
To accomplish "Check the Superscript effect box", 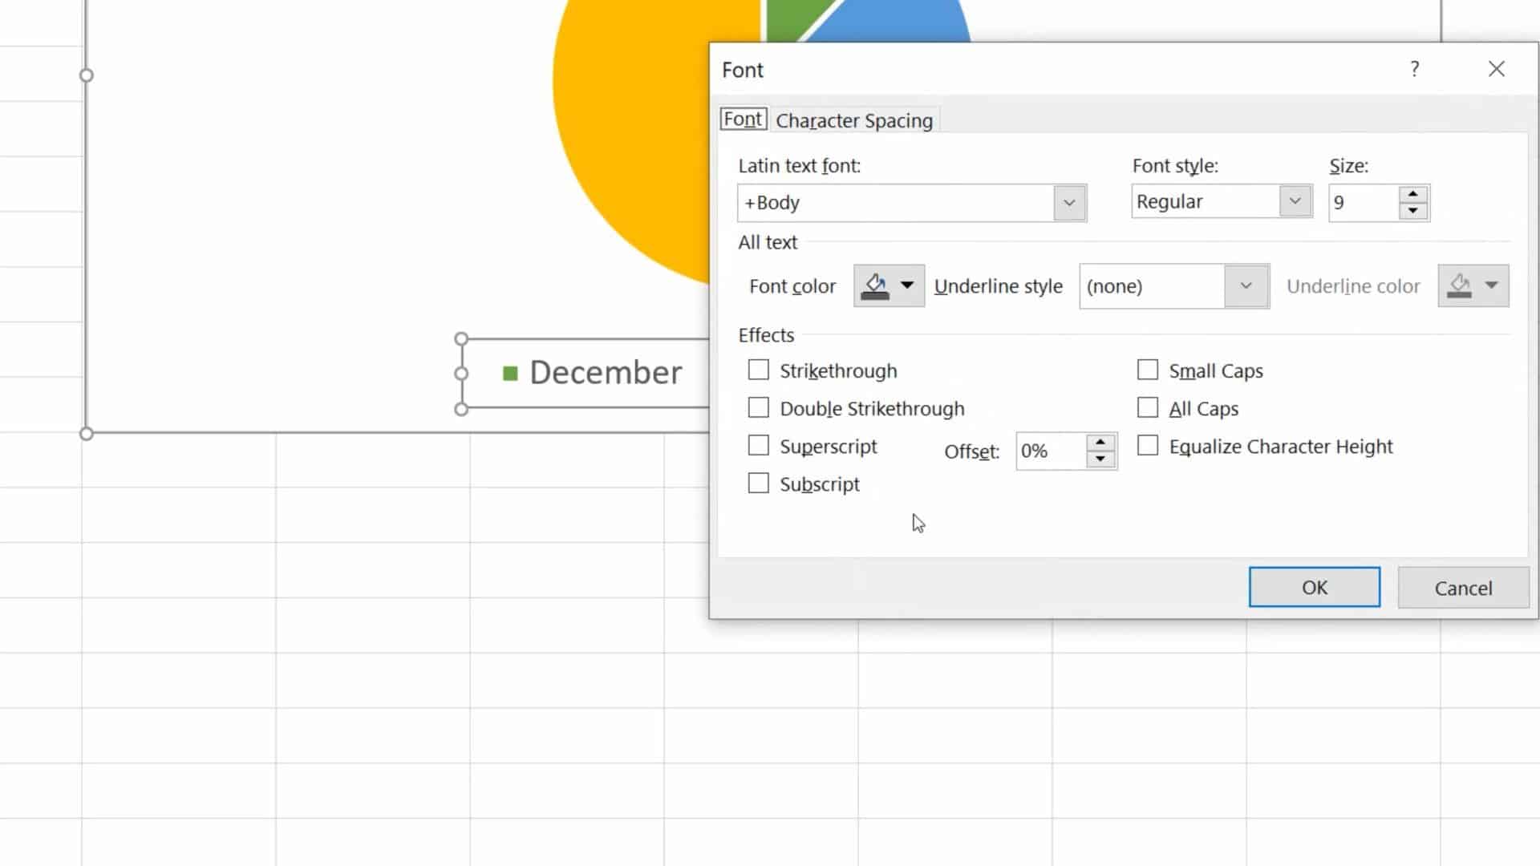I will click(x=758, y=445).
